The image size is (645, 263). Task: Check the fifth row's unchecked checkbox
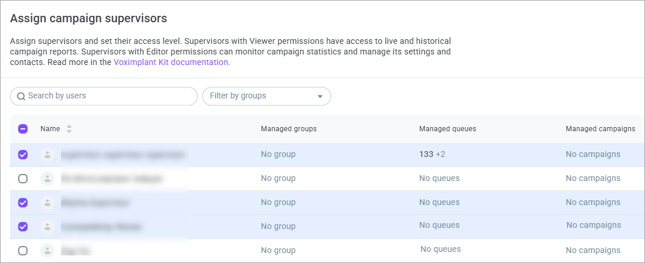pyautogui.click(x=23, y=250)
